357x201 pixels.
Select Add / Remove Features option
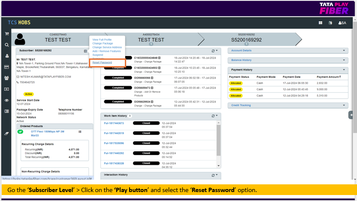click(106, 51)
